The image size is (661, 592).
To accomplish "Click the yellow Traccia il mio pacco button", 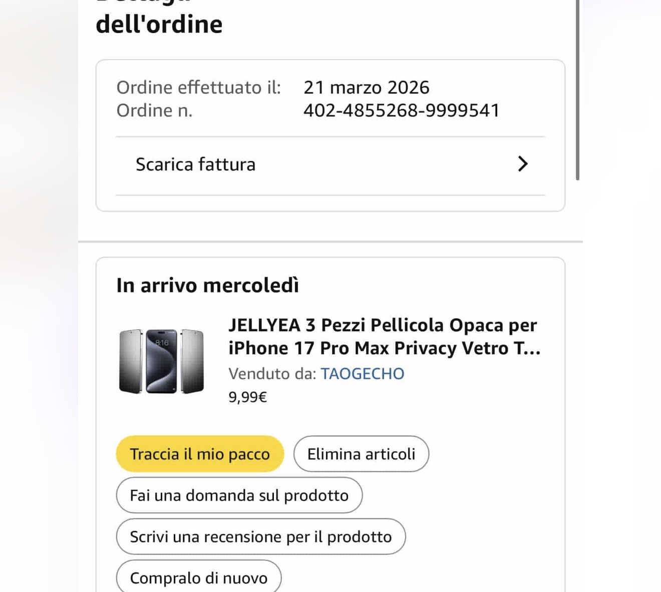I will click(x=200, y=454).
